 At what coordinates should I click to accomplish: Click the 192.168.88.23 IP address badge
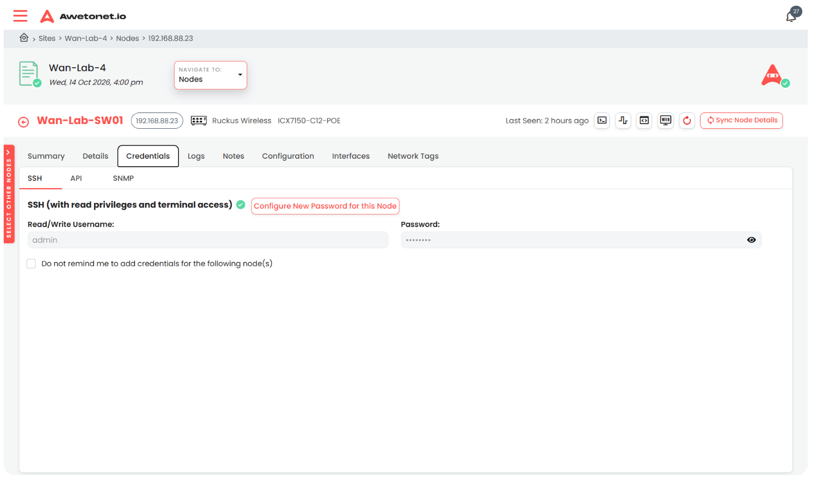click(x=157, y=120)
